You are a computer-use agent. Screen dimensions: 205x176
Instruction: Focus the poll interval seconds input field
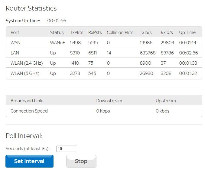click(66, 149)
